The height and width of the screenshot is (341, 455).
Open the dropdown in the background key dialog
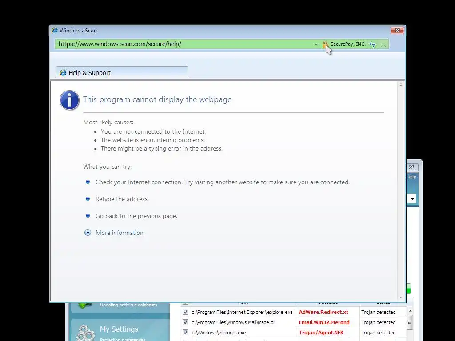coord(412,199)
